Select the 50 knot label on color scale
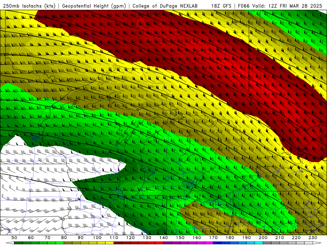The height and width of the screenshot is (245, 327). pos(14,238)
